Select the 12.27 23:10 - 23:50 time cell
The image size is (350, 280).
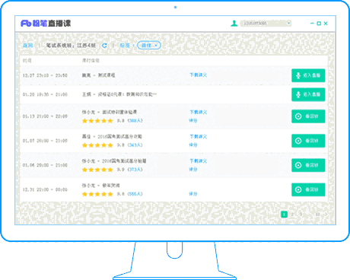[x=45, y=75]
